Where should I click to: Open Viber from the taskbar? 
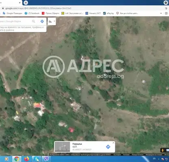pyautogui.click(x=46, y=159)
